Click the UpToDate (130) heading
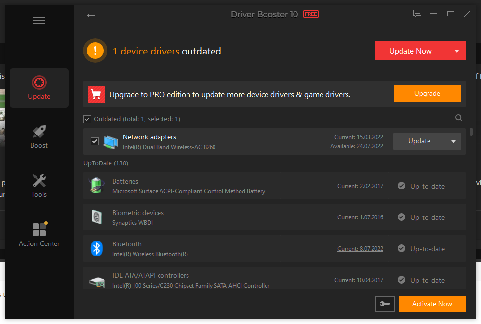481x324 pixels. (x=106, y=163)
